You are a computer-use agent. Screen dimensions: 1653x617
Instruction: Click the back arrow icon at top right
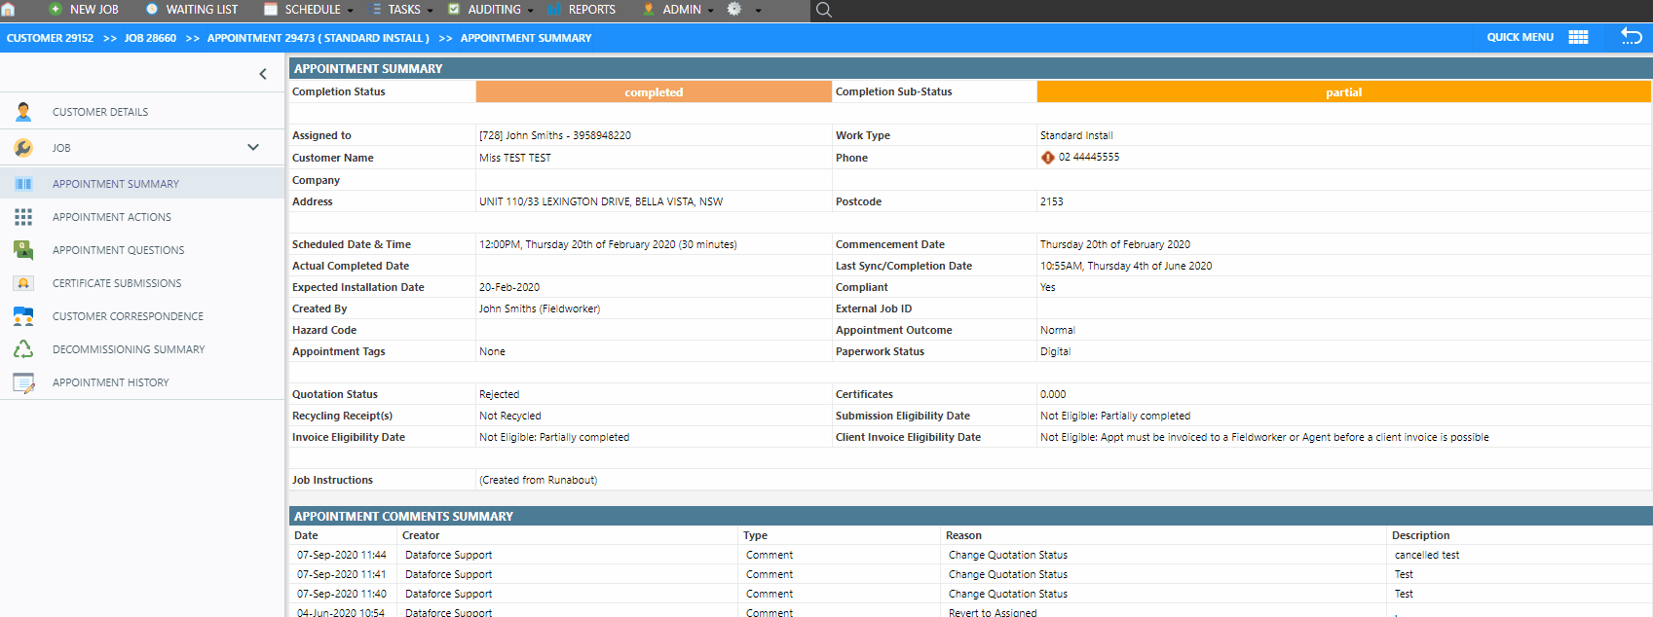click(1631, 36)
